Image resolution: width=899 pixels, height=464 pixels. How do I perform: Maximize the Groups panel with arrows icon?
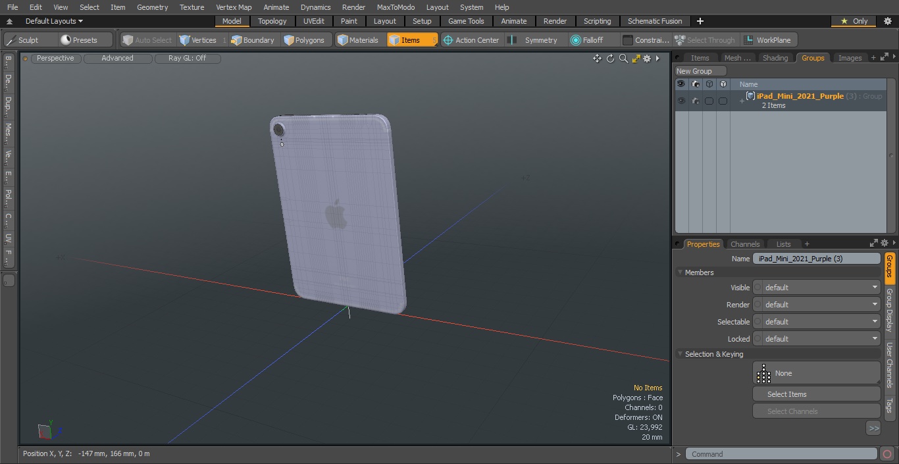884,58
